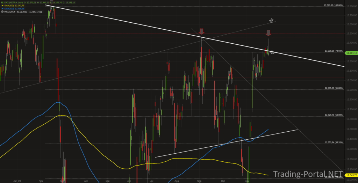The image size is (358, 183).
Task: Click the Apr time axis label
Action: coord(86,181)
